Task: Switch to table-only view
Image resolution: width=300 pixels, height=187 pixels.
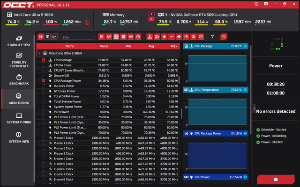Action: point(47,36)
